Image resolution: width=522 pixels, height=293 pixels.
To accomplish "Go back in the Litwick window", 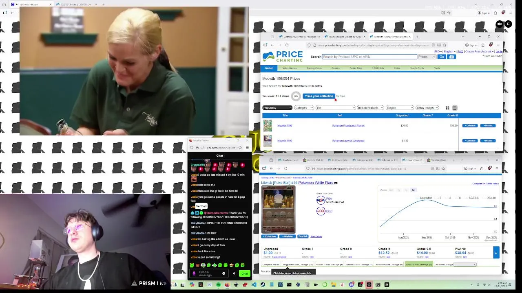I will (x=271, y=168).
